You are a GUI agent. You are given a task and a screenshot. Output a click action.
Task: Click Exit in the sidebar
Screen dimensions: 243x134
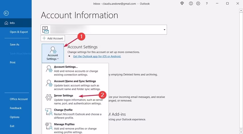click(x=12, y=126)
